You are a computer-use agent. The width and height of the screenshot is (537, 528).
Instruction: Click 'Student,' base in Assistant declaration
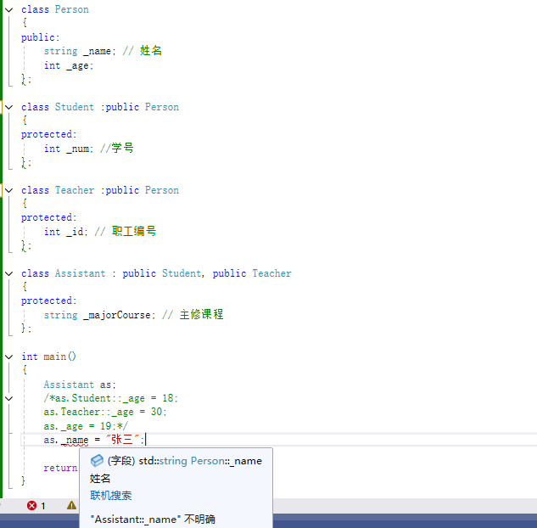[183, 274]
